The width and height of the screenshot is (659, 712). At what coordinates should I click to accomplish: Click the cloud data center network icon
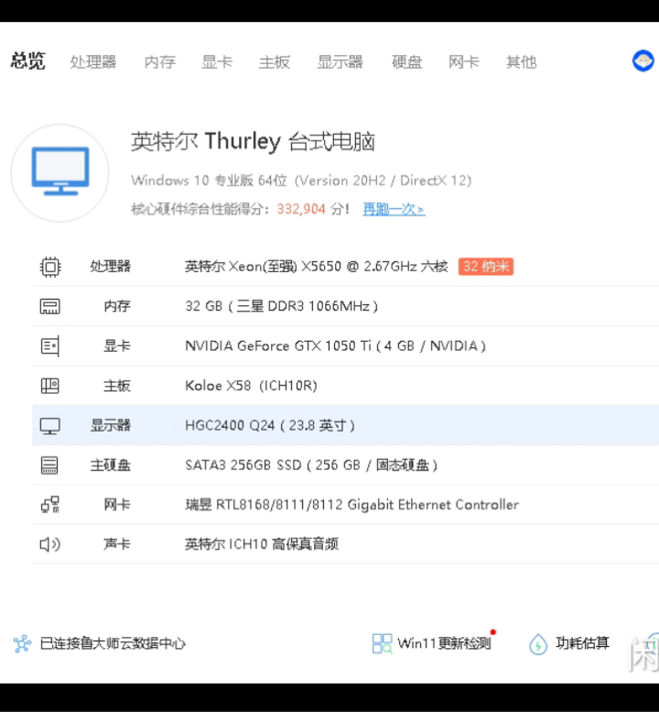pos(22,643)
